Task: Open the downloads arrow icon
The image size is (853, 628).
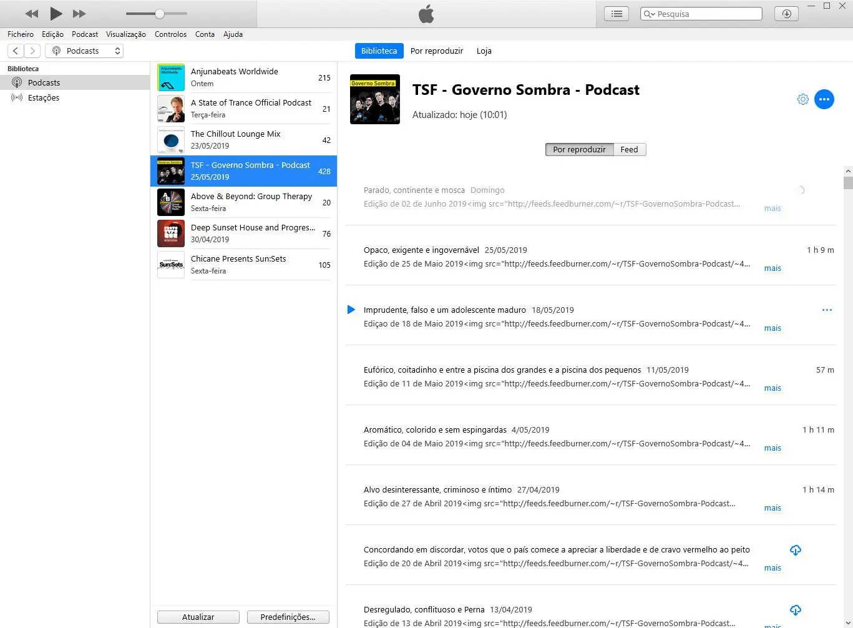Action: pos(786,14)
